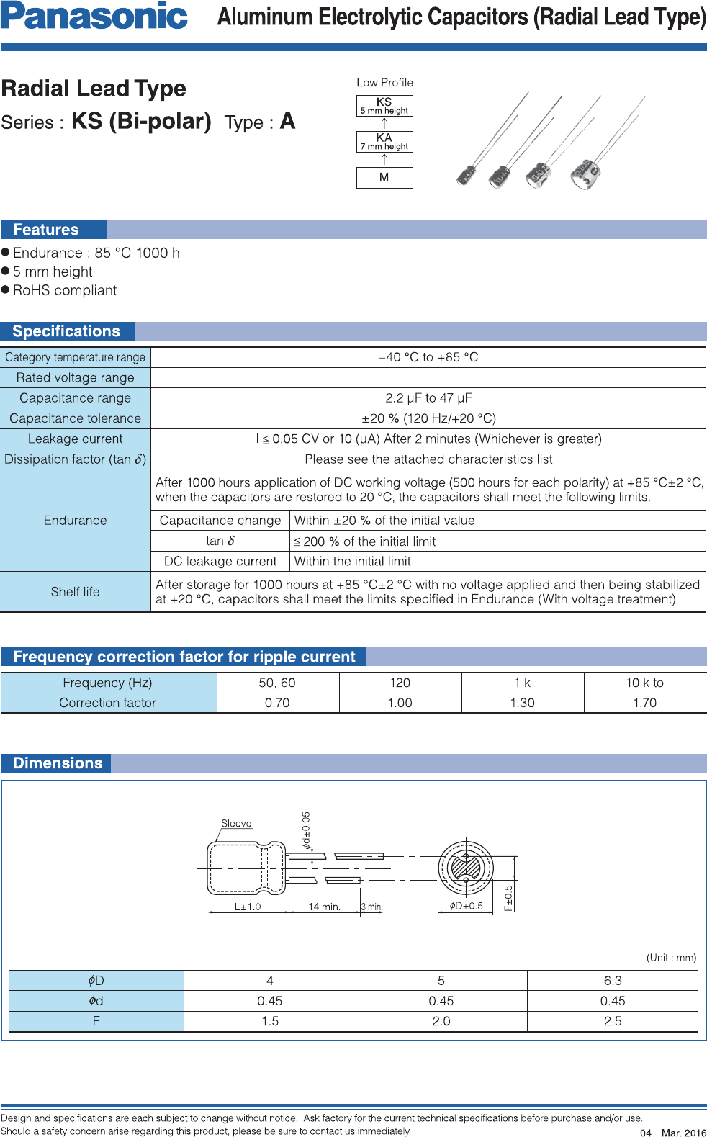Screen dimensions: 707x1137
Task: Click the KS 5 mm height box
Action: tap(384, 106)
